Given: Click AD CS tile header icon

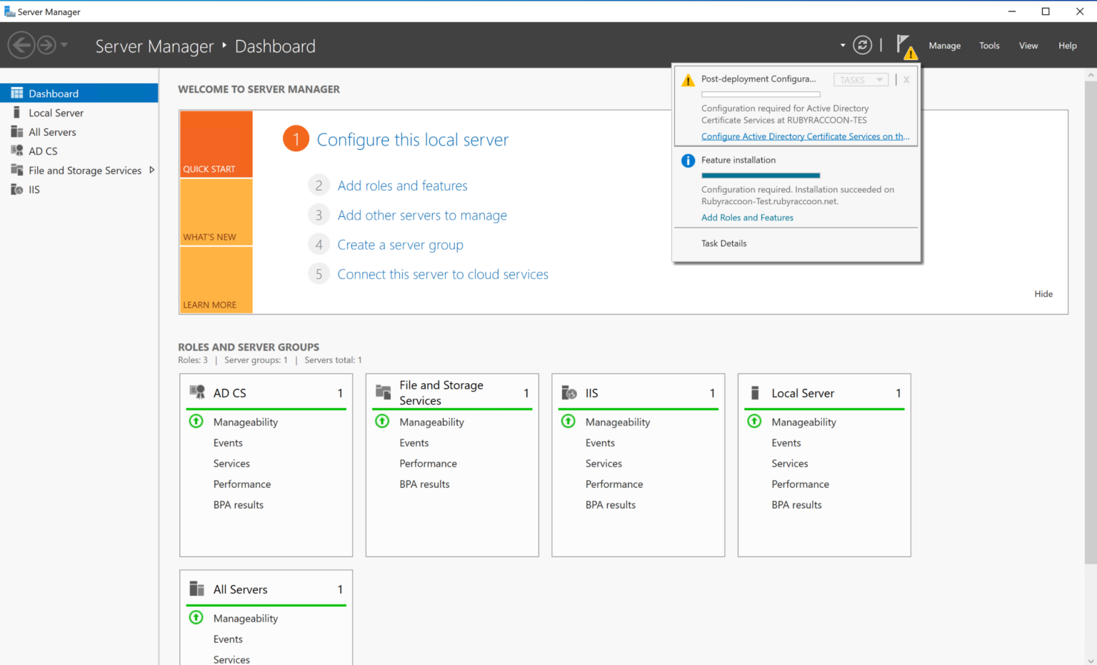Looking at the screenshot, I should point(197,392).
